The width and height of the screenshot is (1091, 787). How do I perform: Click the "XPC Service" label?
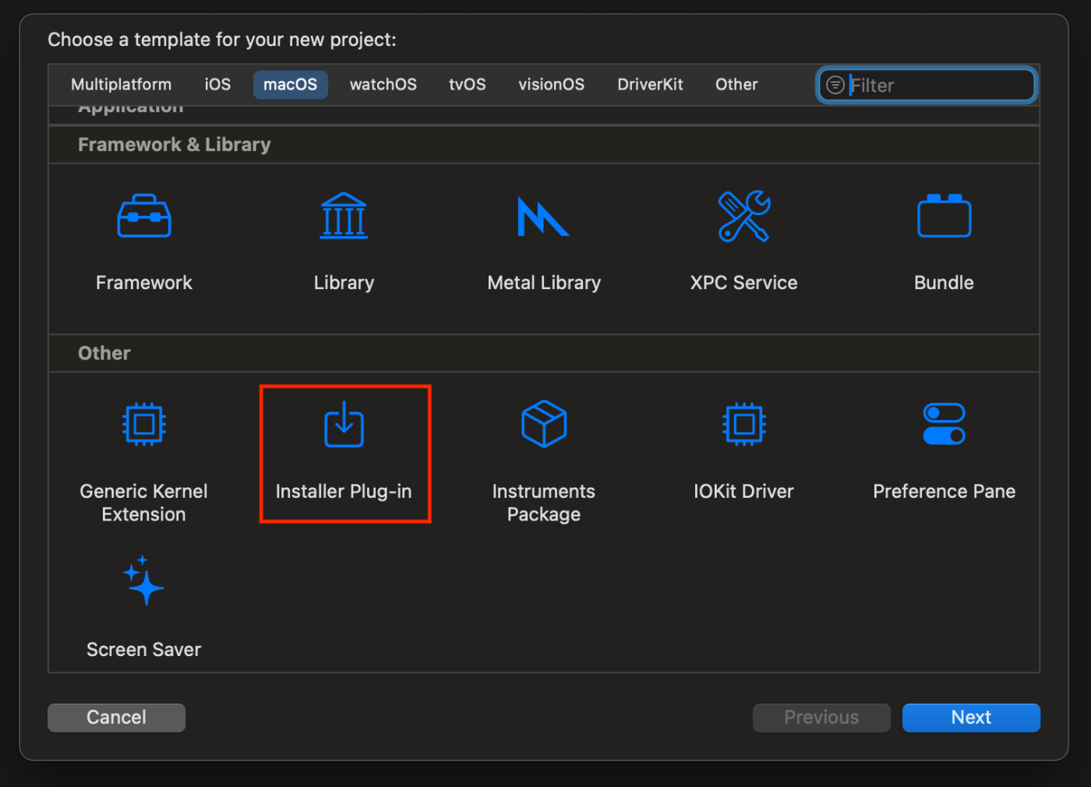pyautogui.click(x=744, y=283)
